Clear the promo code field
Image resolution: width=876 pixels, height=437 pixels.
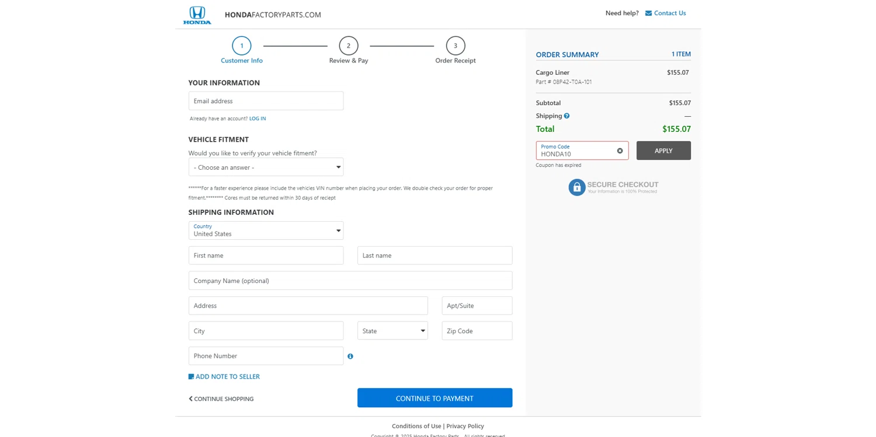pyautogui.click(x=620, y=151)
